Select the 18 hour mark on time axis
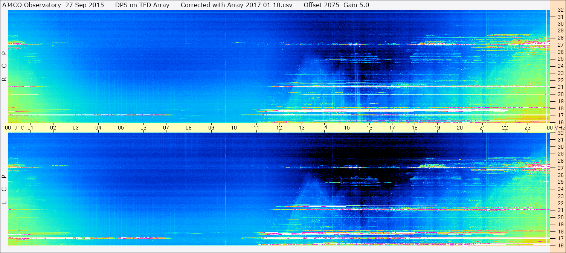 point(415,128)
